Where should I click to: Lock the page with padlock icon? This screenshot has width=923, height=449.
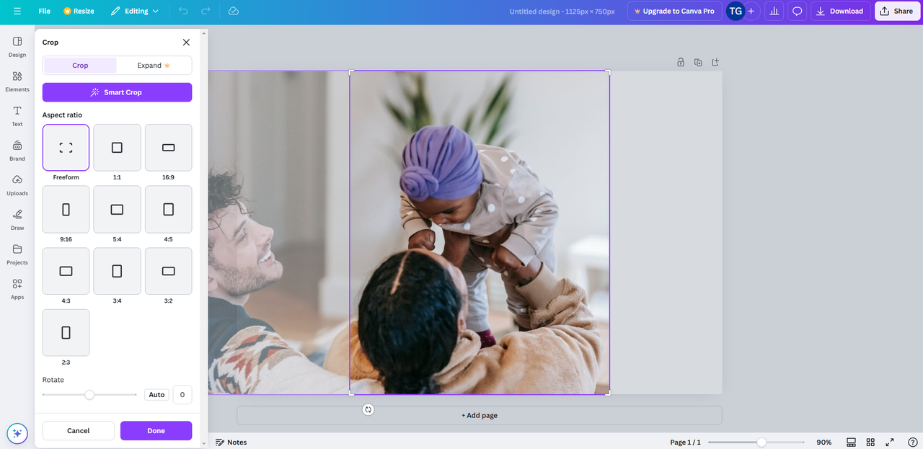[681, 63]
